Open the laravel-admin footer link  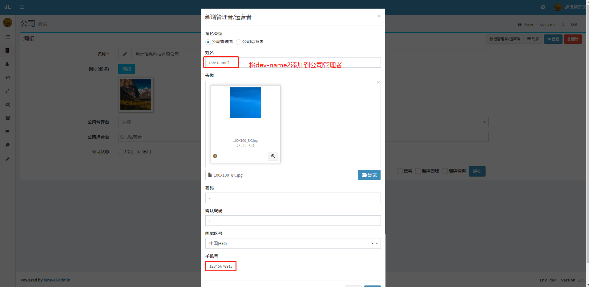(57, 280)
